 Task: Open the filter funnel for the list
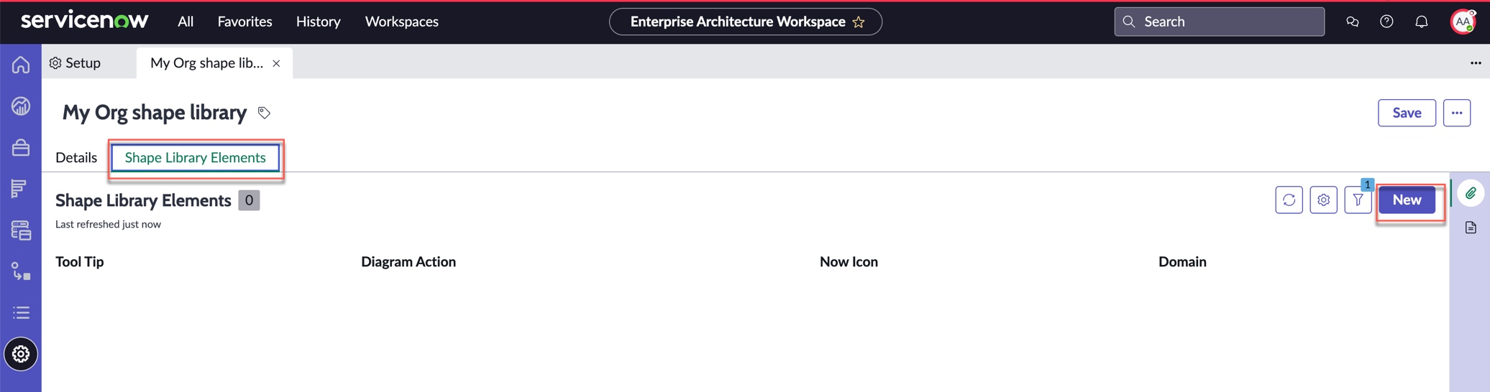tap(1358, 200)
